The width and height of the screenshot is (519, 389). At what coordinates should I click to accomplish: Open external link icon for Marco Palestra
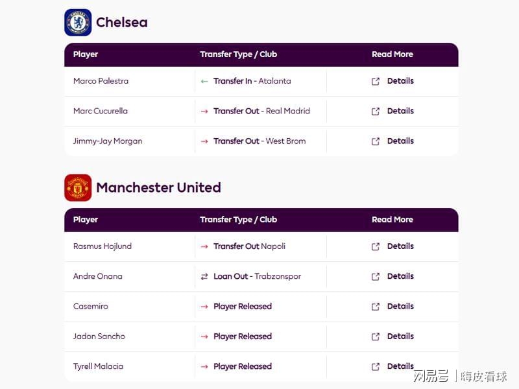point(376,82)
